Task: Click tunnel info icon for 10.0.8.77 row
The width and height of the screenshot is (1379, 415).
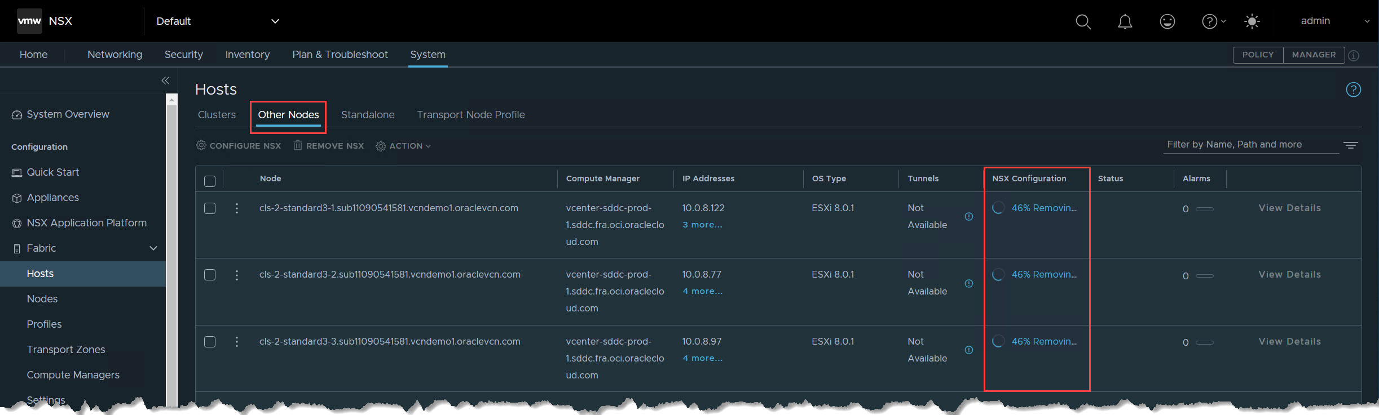Action: [969, 283]
